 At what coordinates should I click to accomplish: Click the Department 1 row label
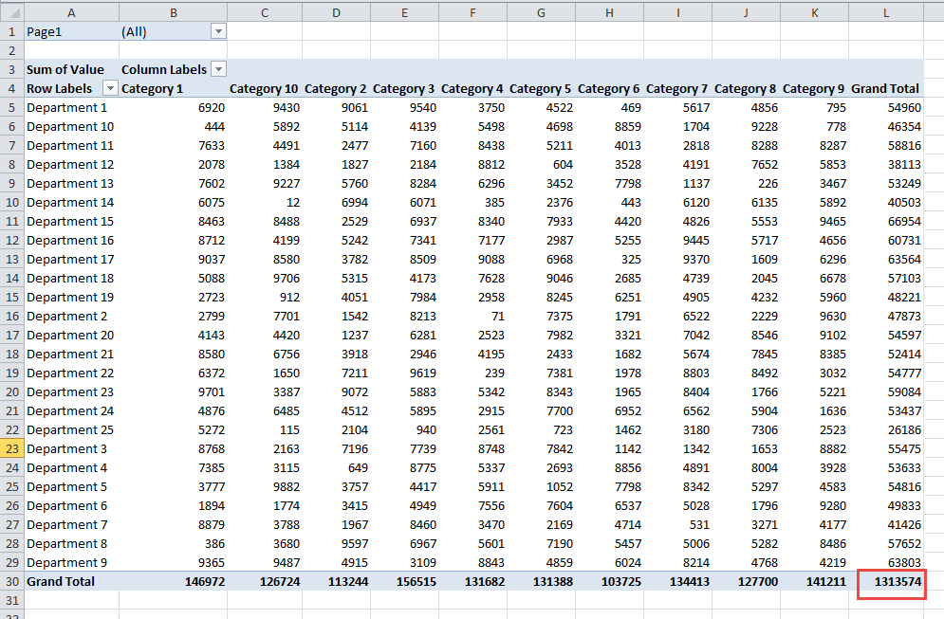pyautogui.click(x=71, y=108)
